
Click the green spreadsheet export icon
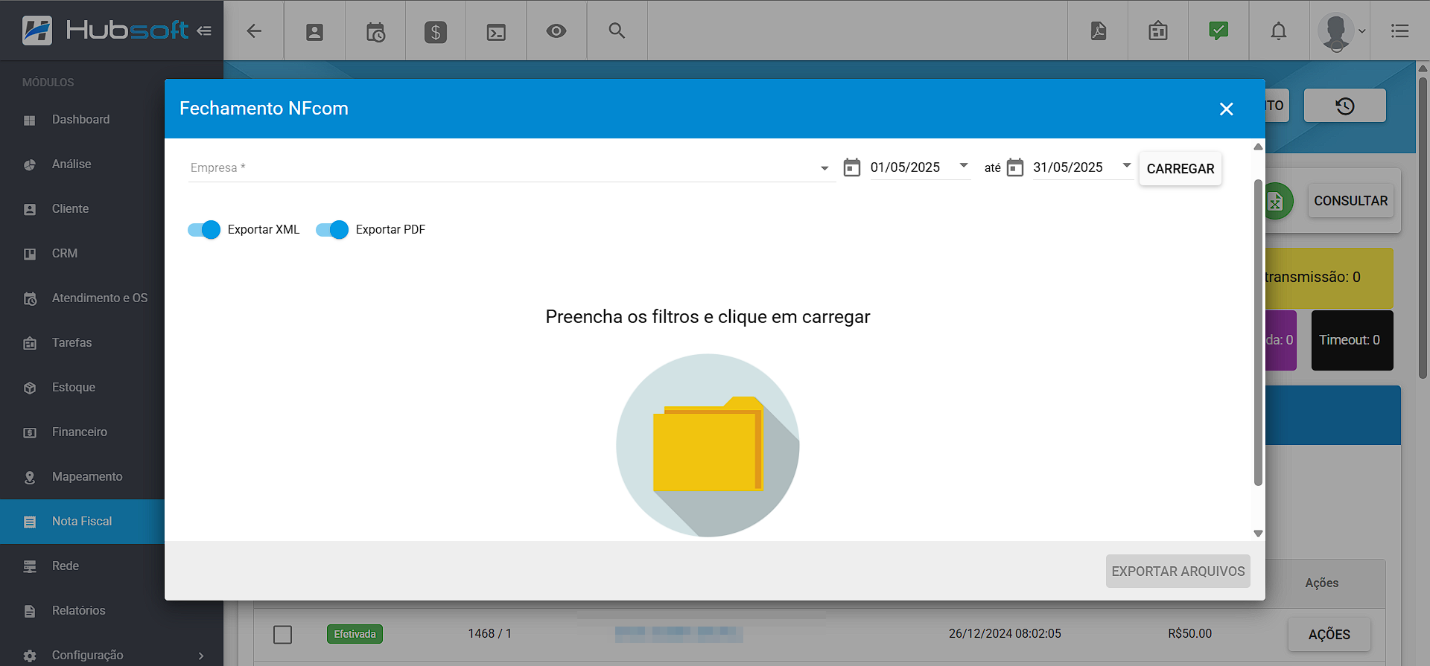coord(1277,201)
